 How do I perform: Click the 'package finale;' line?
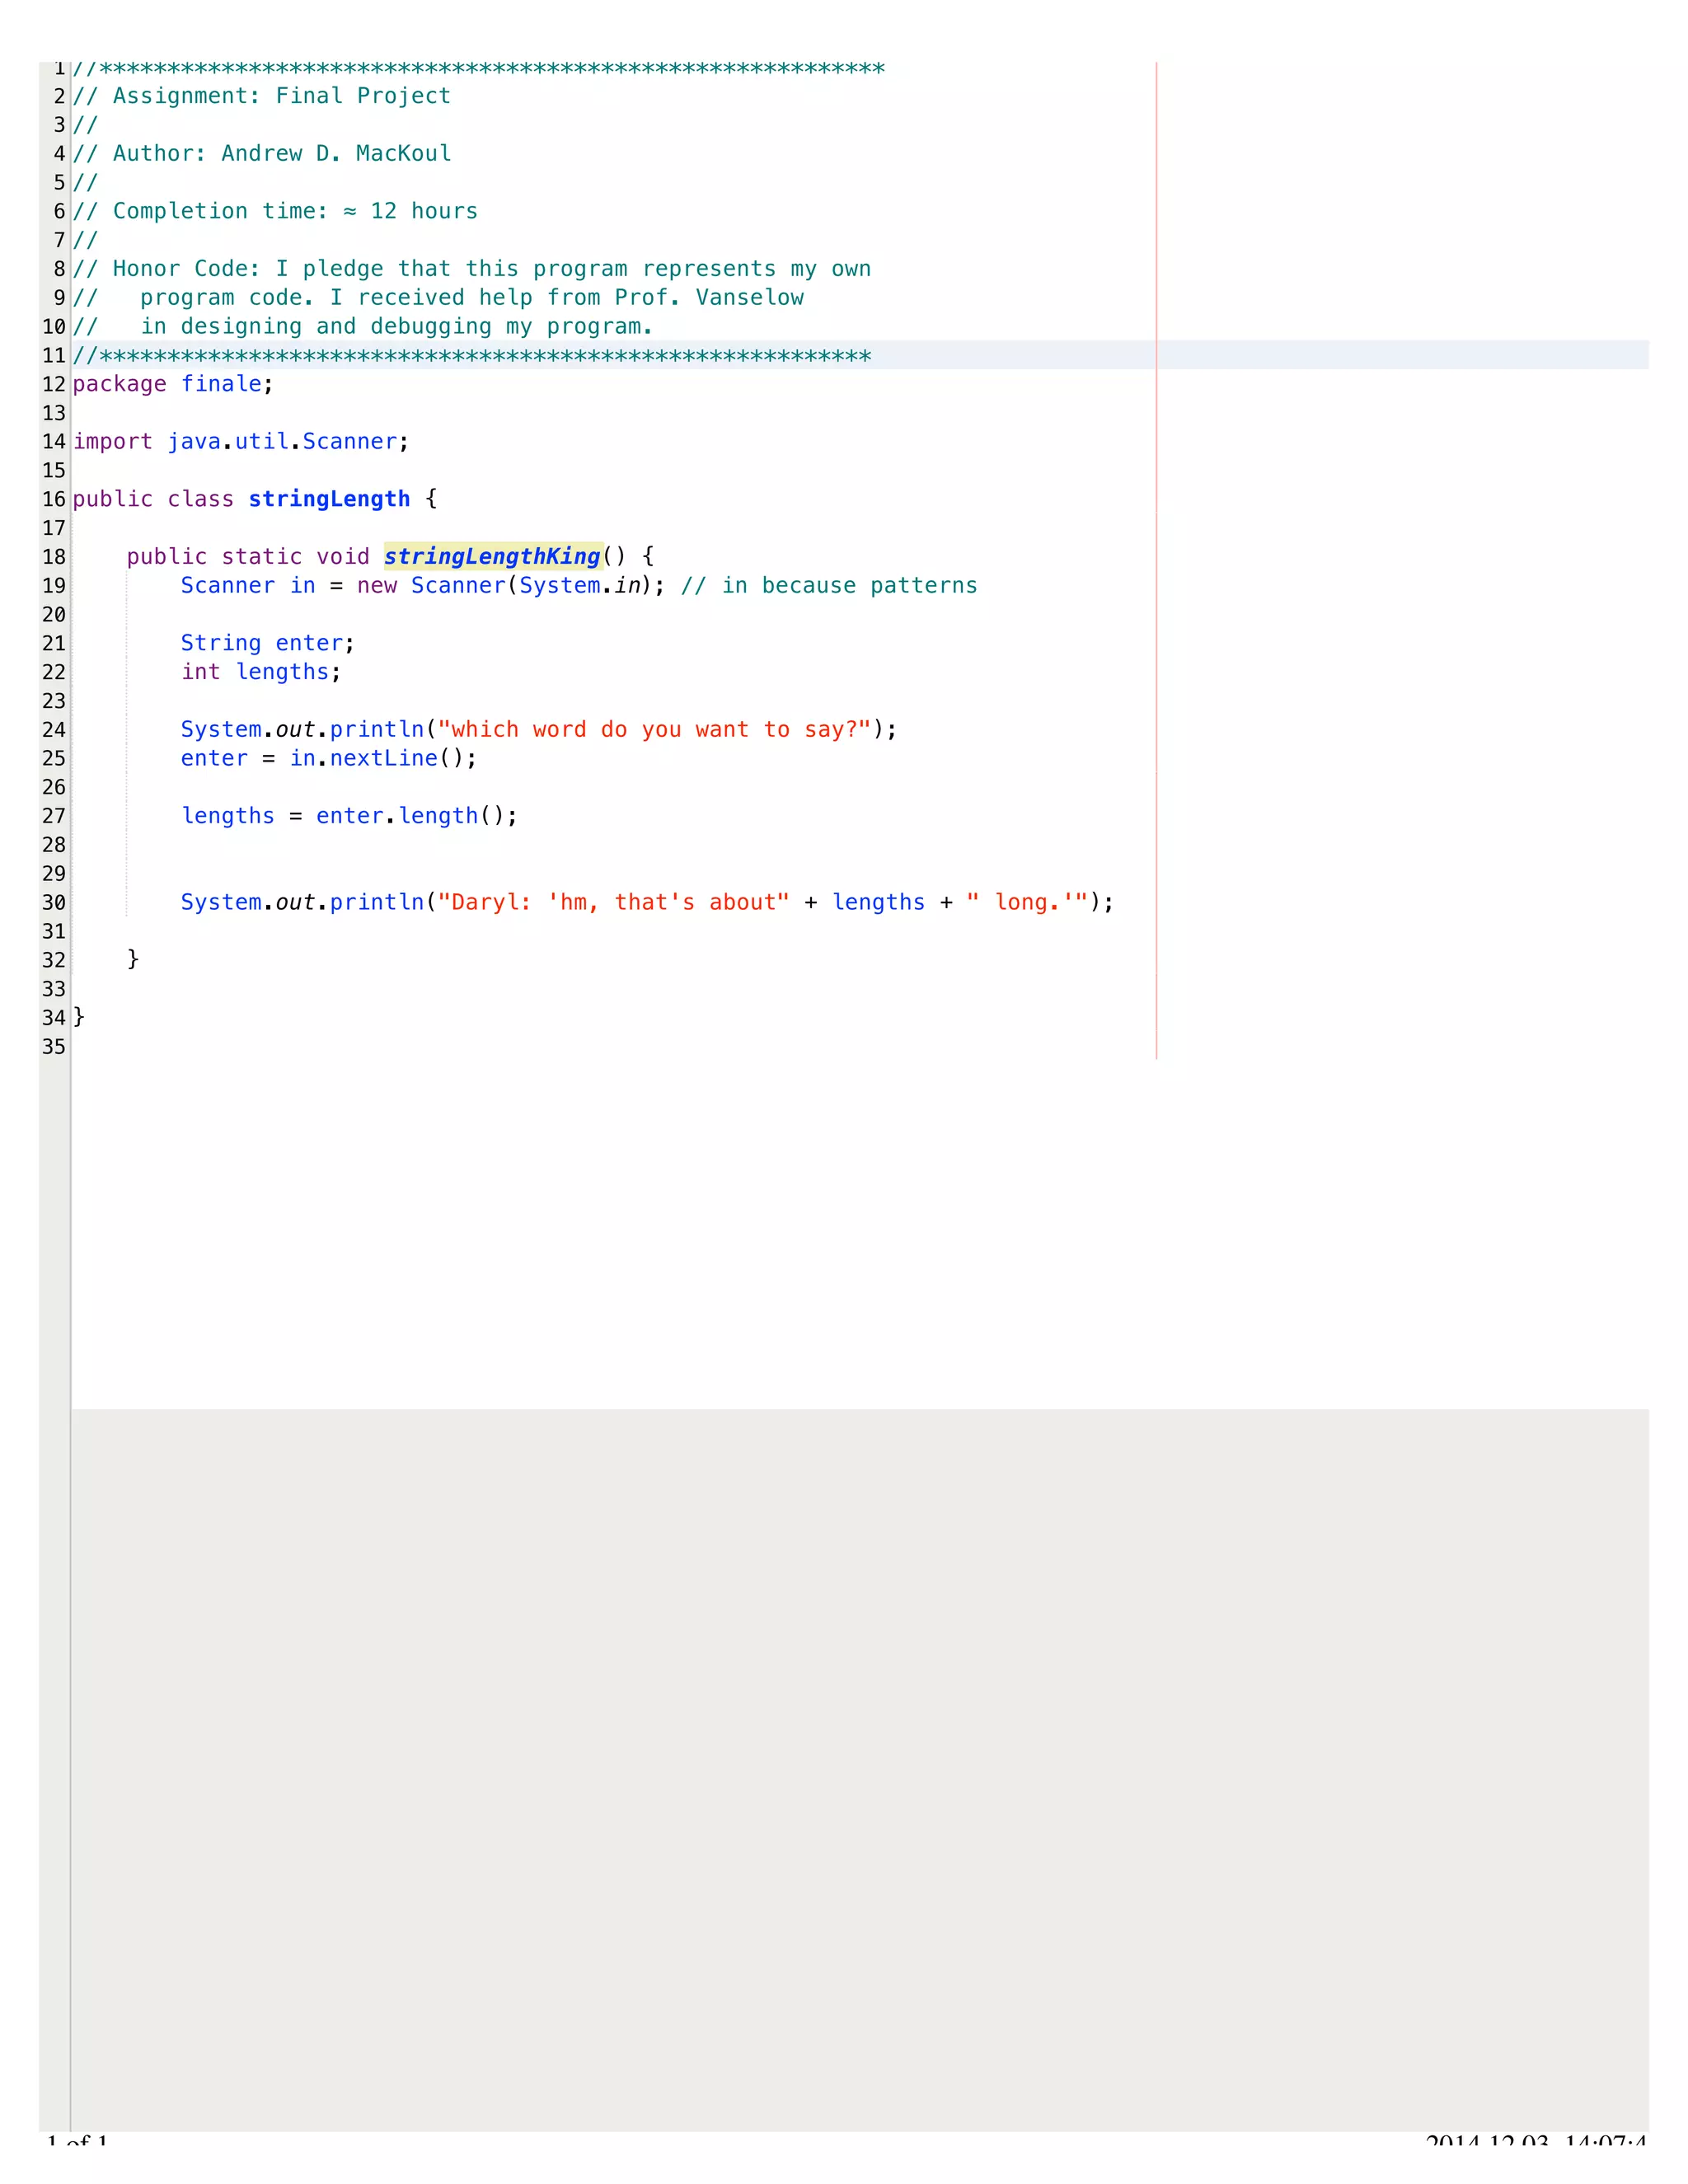click(x=172, y=384)
